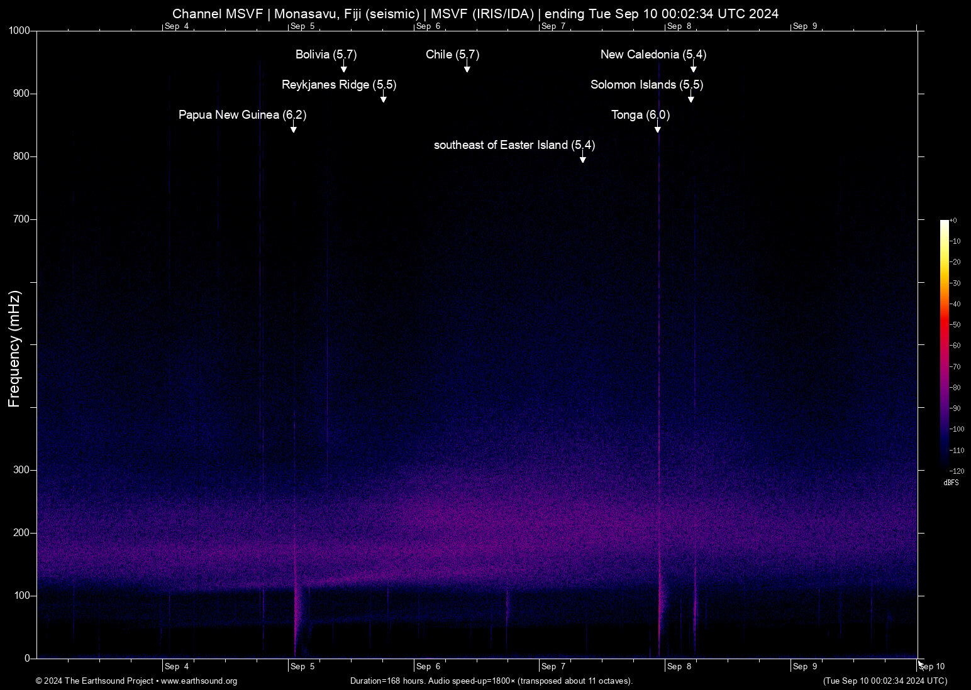
Task: Click the New Caledonia (5.4) marker arrow
Action: coord(694,67)
